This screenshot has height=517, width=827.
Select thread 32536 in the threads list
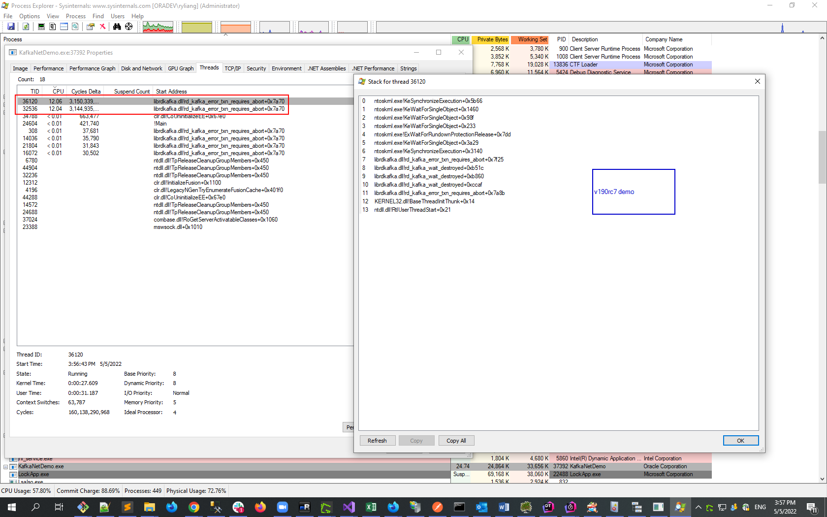[30, 109]
